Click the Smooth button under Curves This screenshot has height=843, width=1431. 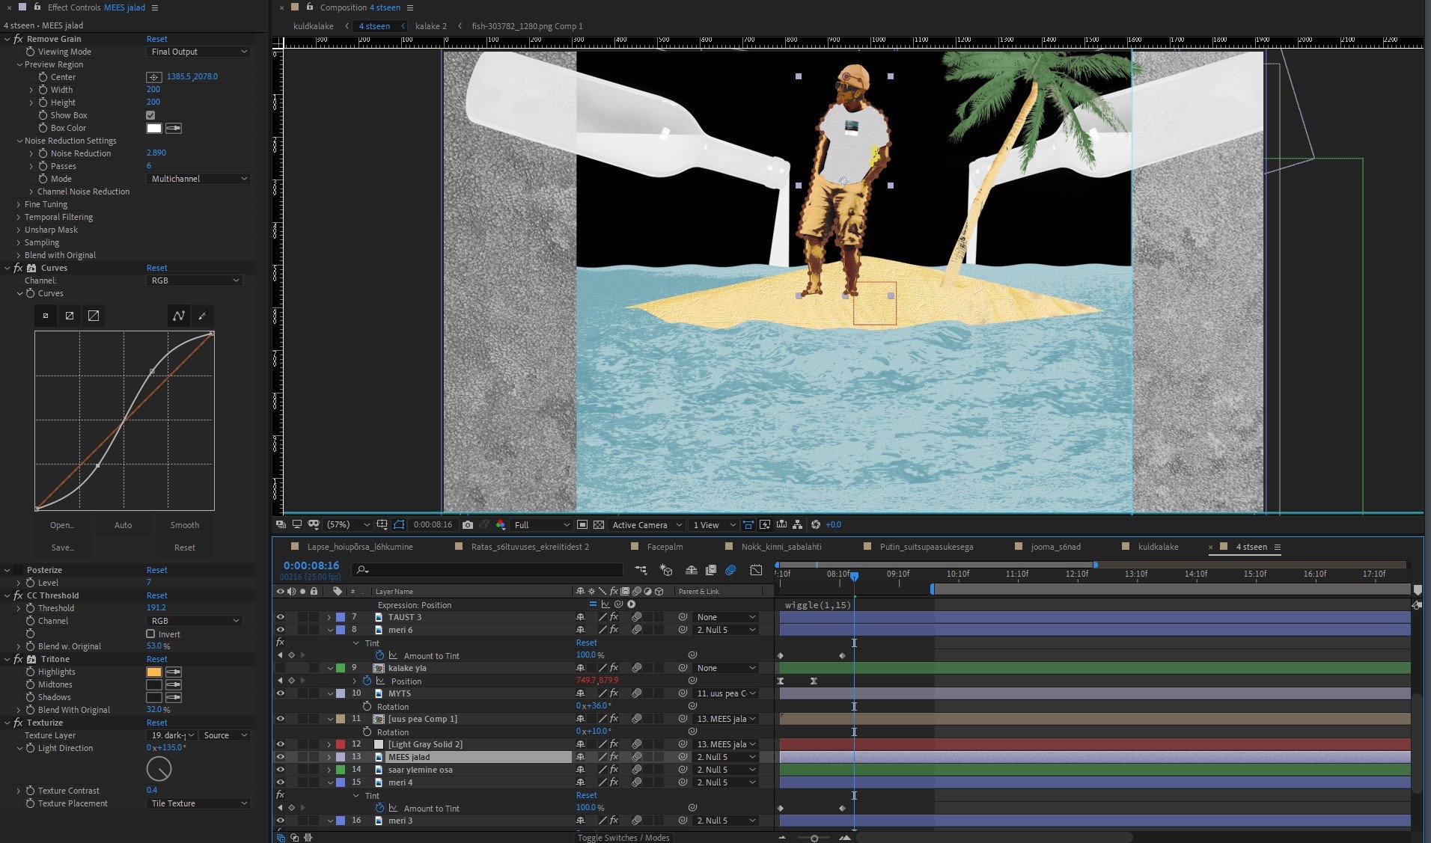point(184,525)
